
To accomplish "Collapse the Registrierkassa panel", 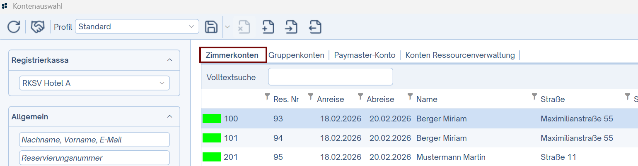I will pos(169,60).
